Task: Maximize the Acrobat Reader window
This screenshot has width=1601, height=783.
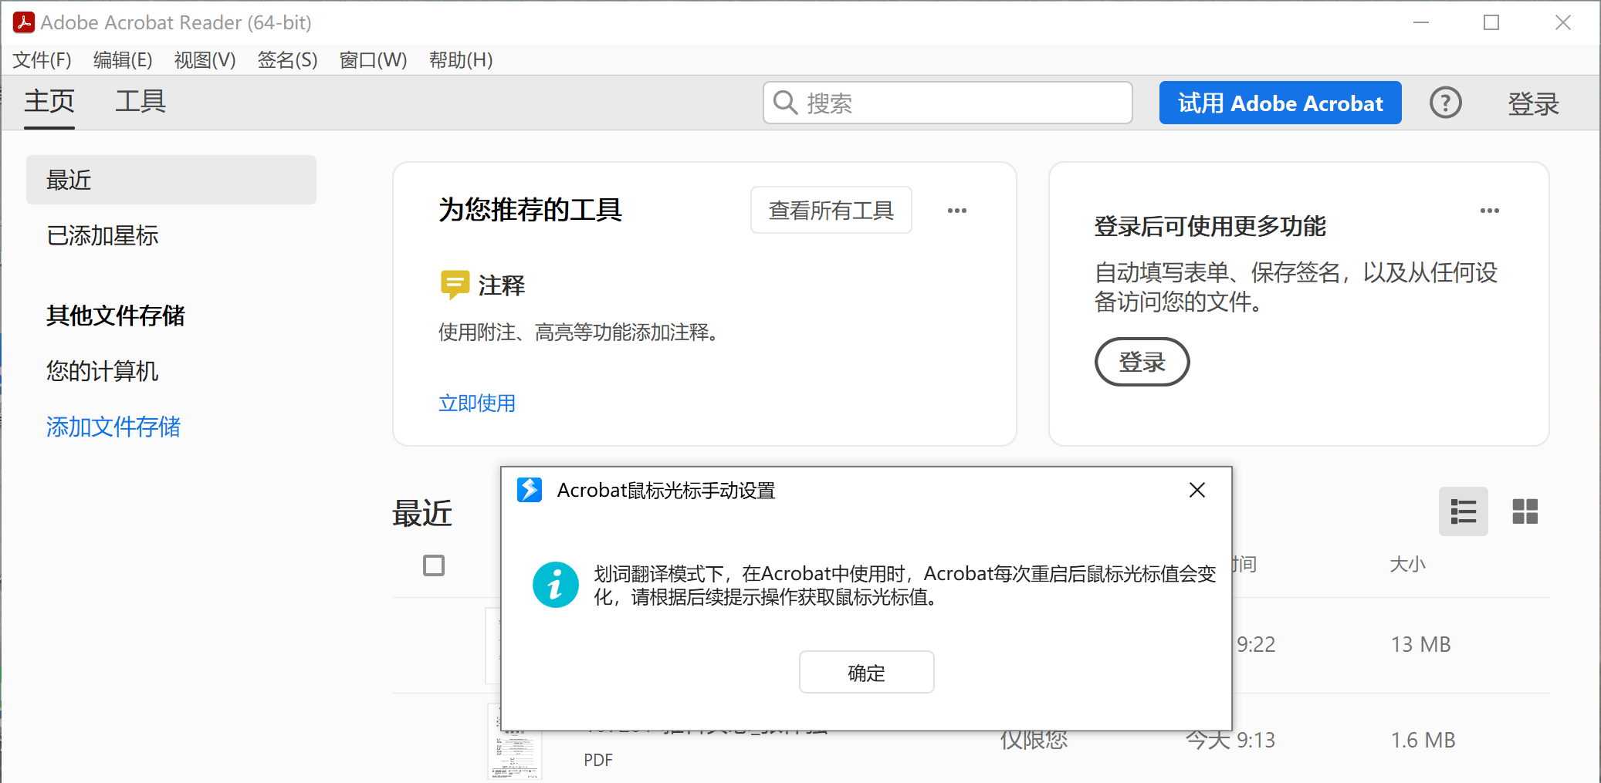Action: (x=1491, y=22)
